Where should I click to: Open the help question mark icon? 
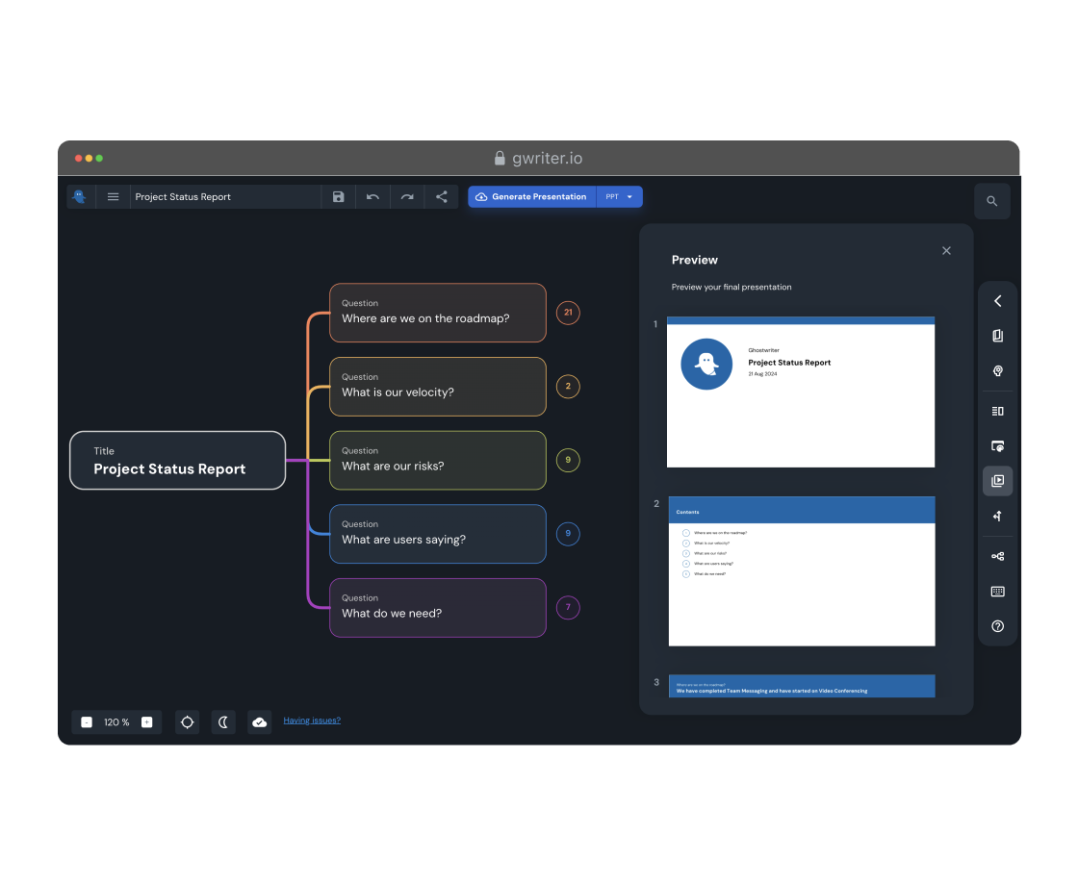pos(997,626)
